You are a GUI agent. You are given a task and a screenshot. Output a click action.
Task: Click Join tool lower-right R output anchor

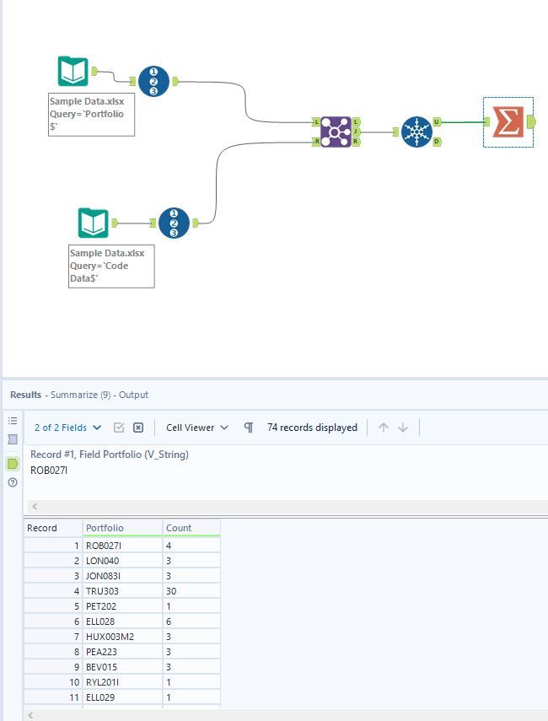click(x=357, y=142)
